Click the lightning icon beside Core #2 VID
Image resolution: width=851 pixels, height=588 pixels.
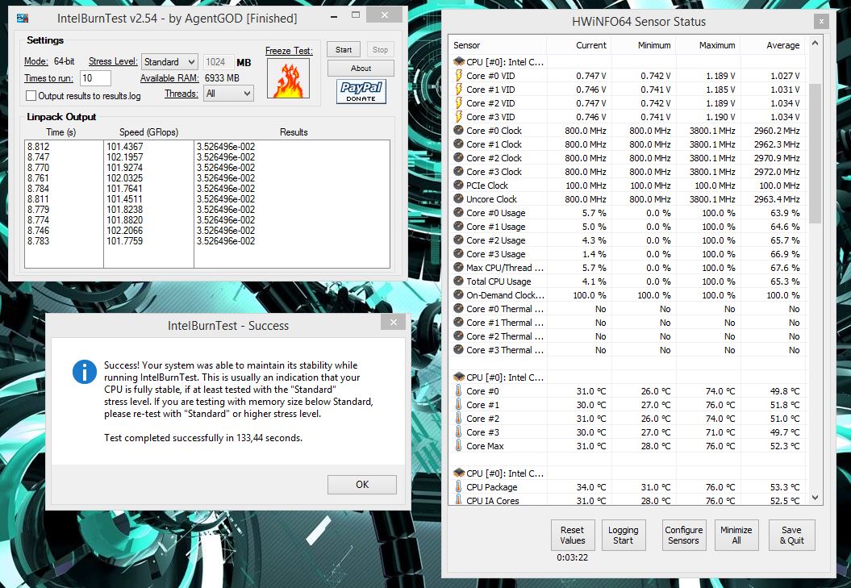[459, 103]
